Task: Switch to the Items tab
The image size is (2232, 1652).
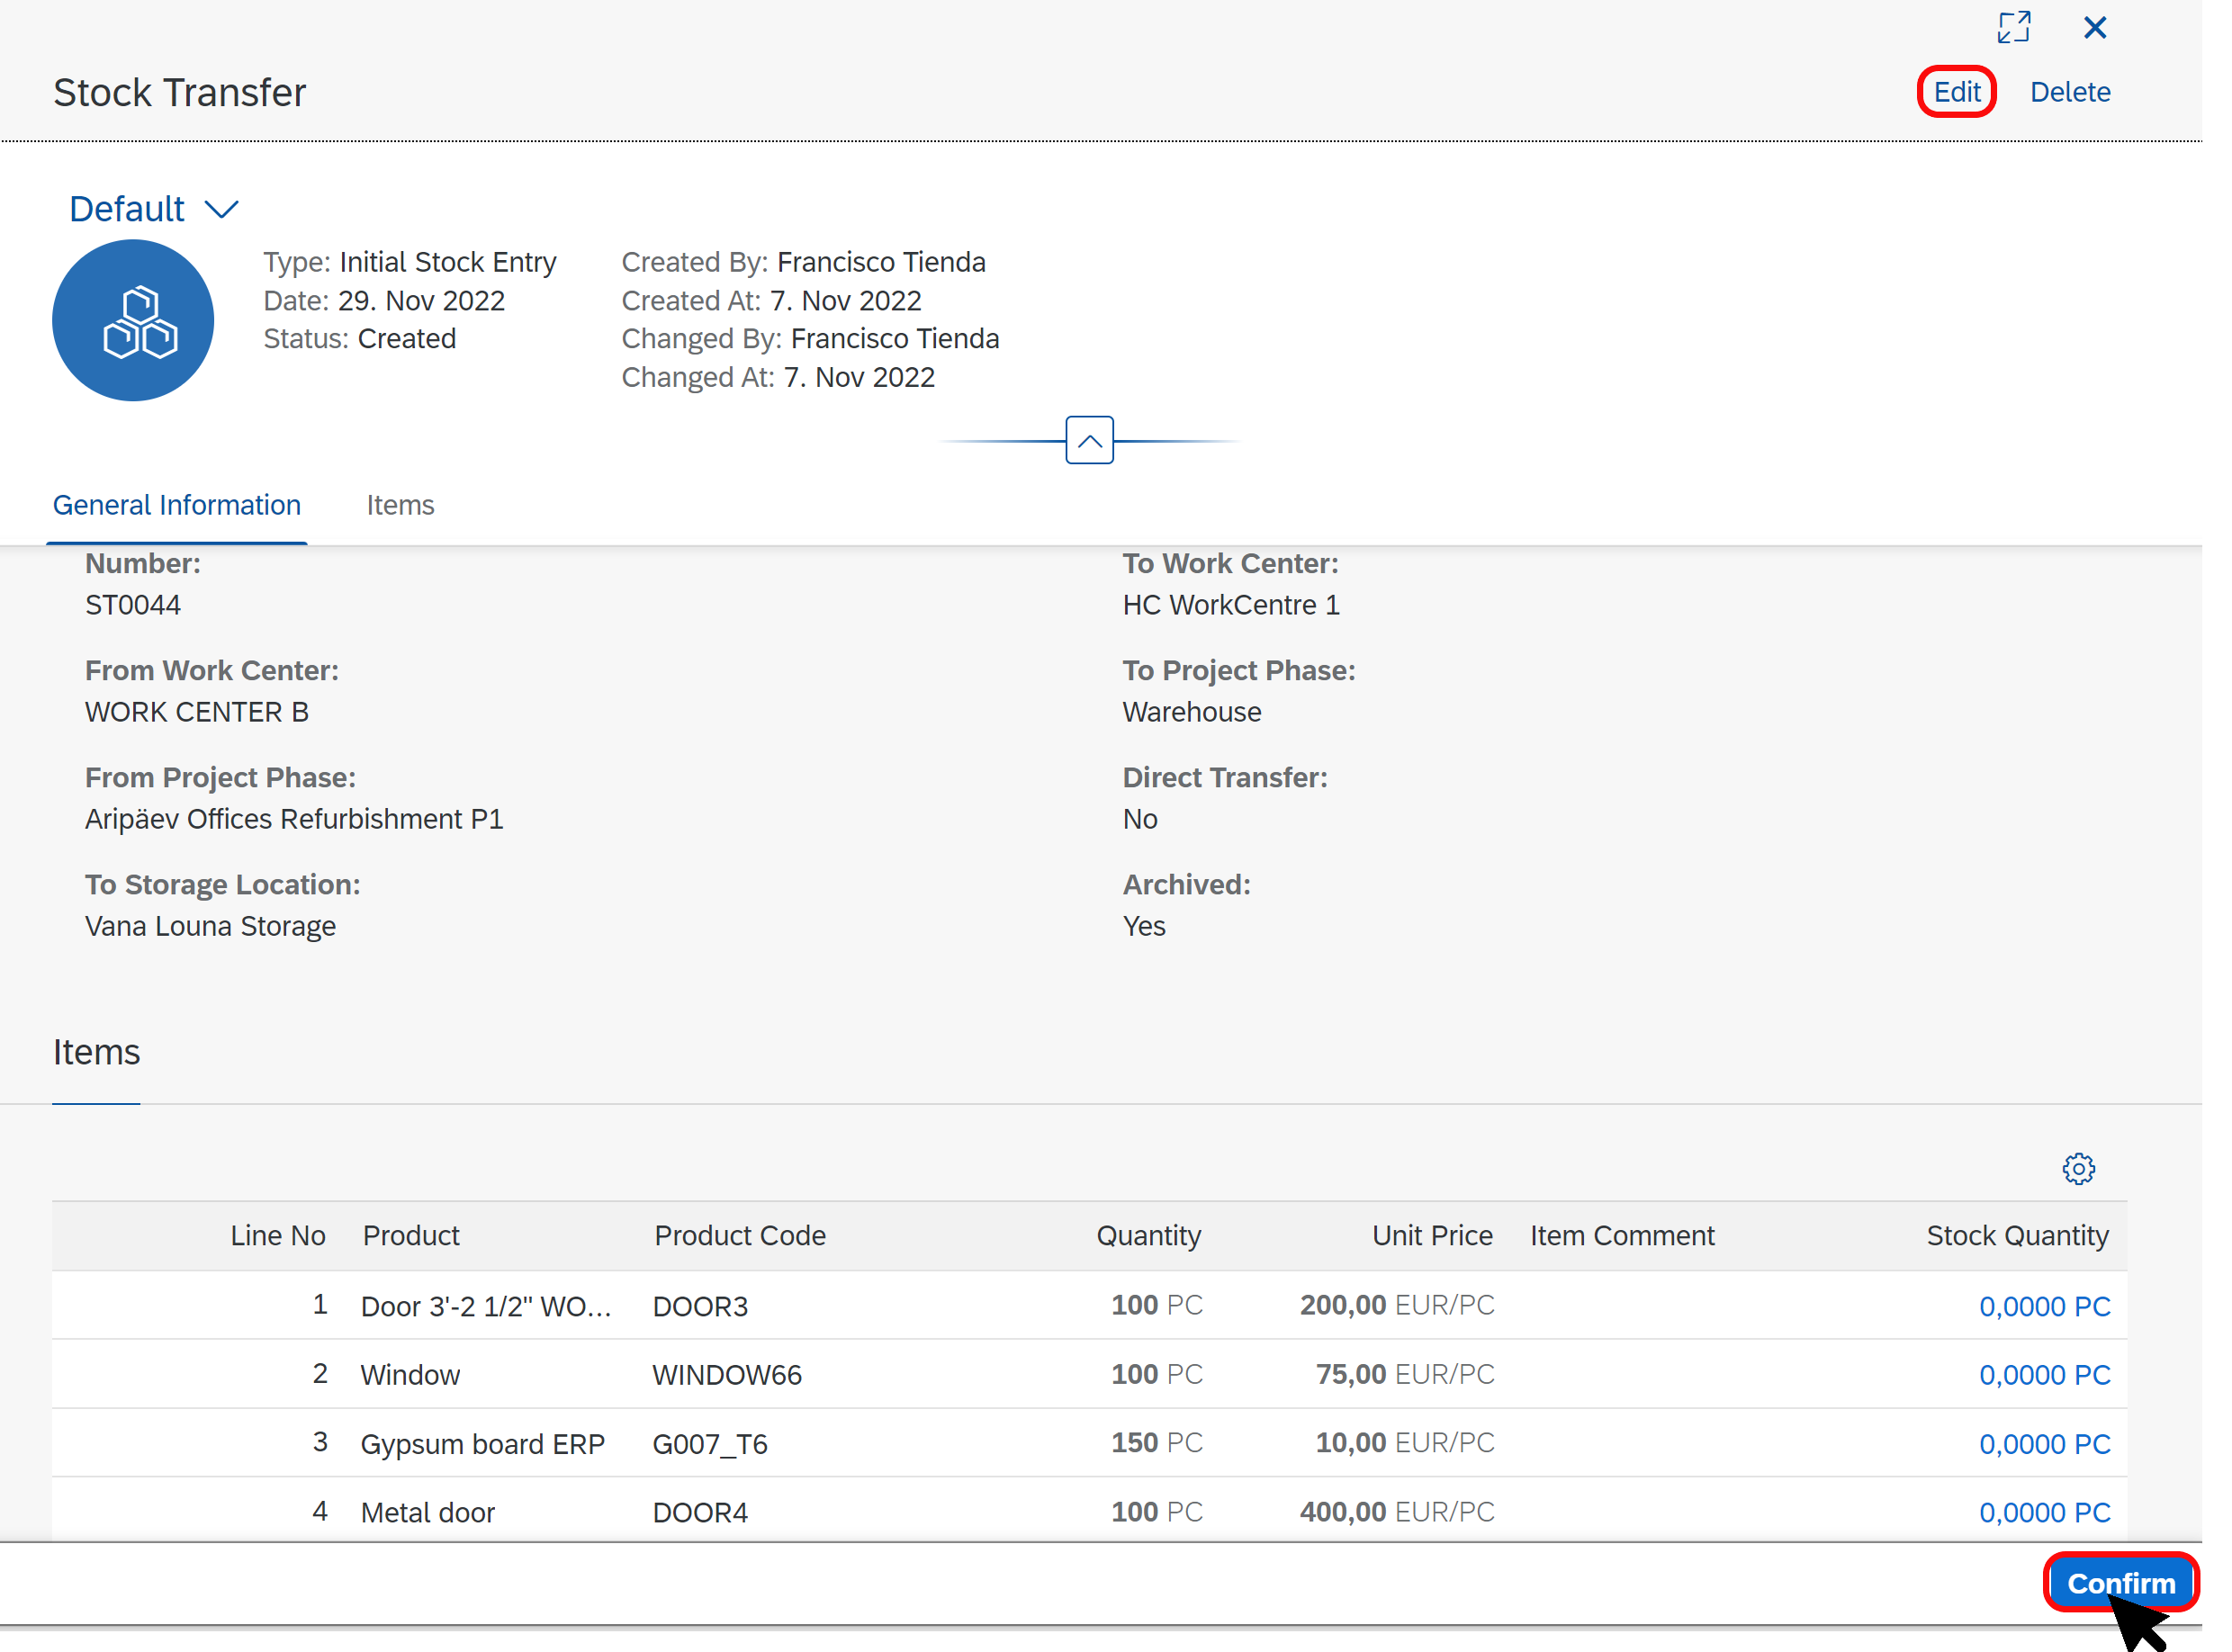Action: coord(400,506)
